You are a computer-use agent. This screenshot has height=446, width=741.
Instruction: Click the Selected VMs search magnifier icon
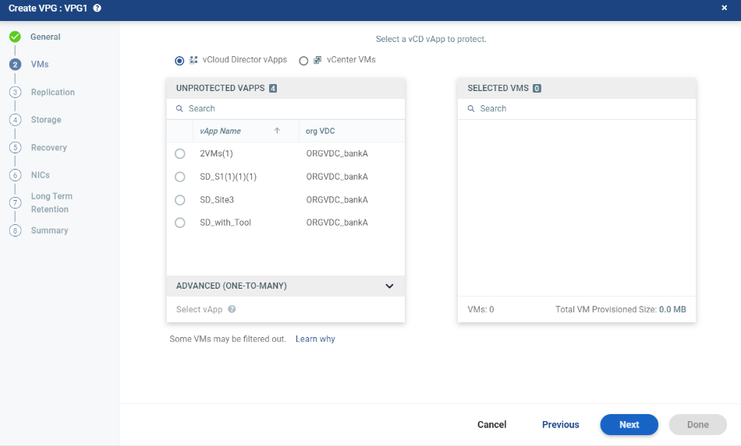[471, 108]
